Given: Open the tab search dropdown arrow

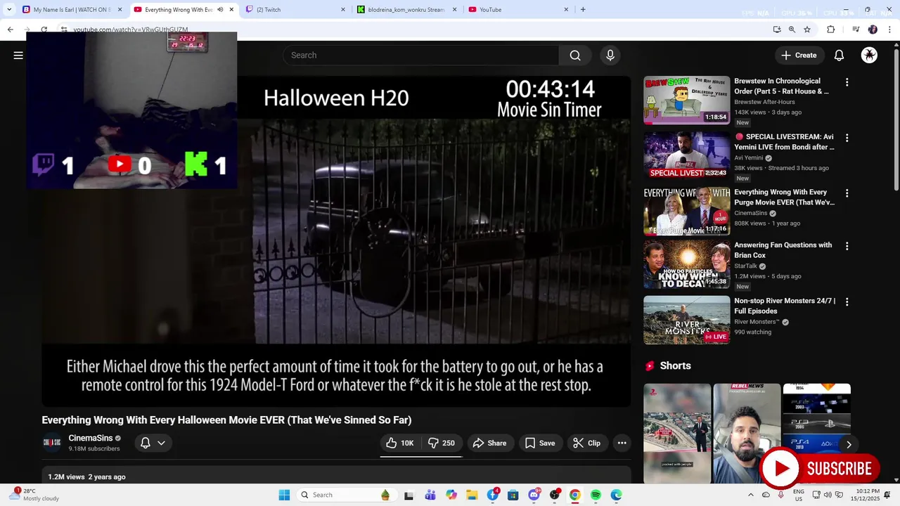Looking at the screenshot, I should tap(9, 10).
